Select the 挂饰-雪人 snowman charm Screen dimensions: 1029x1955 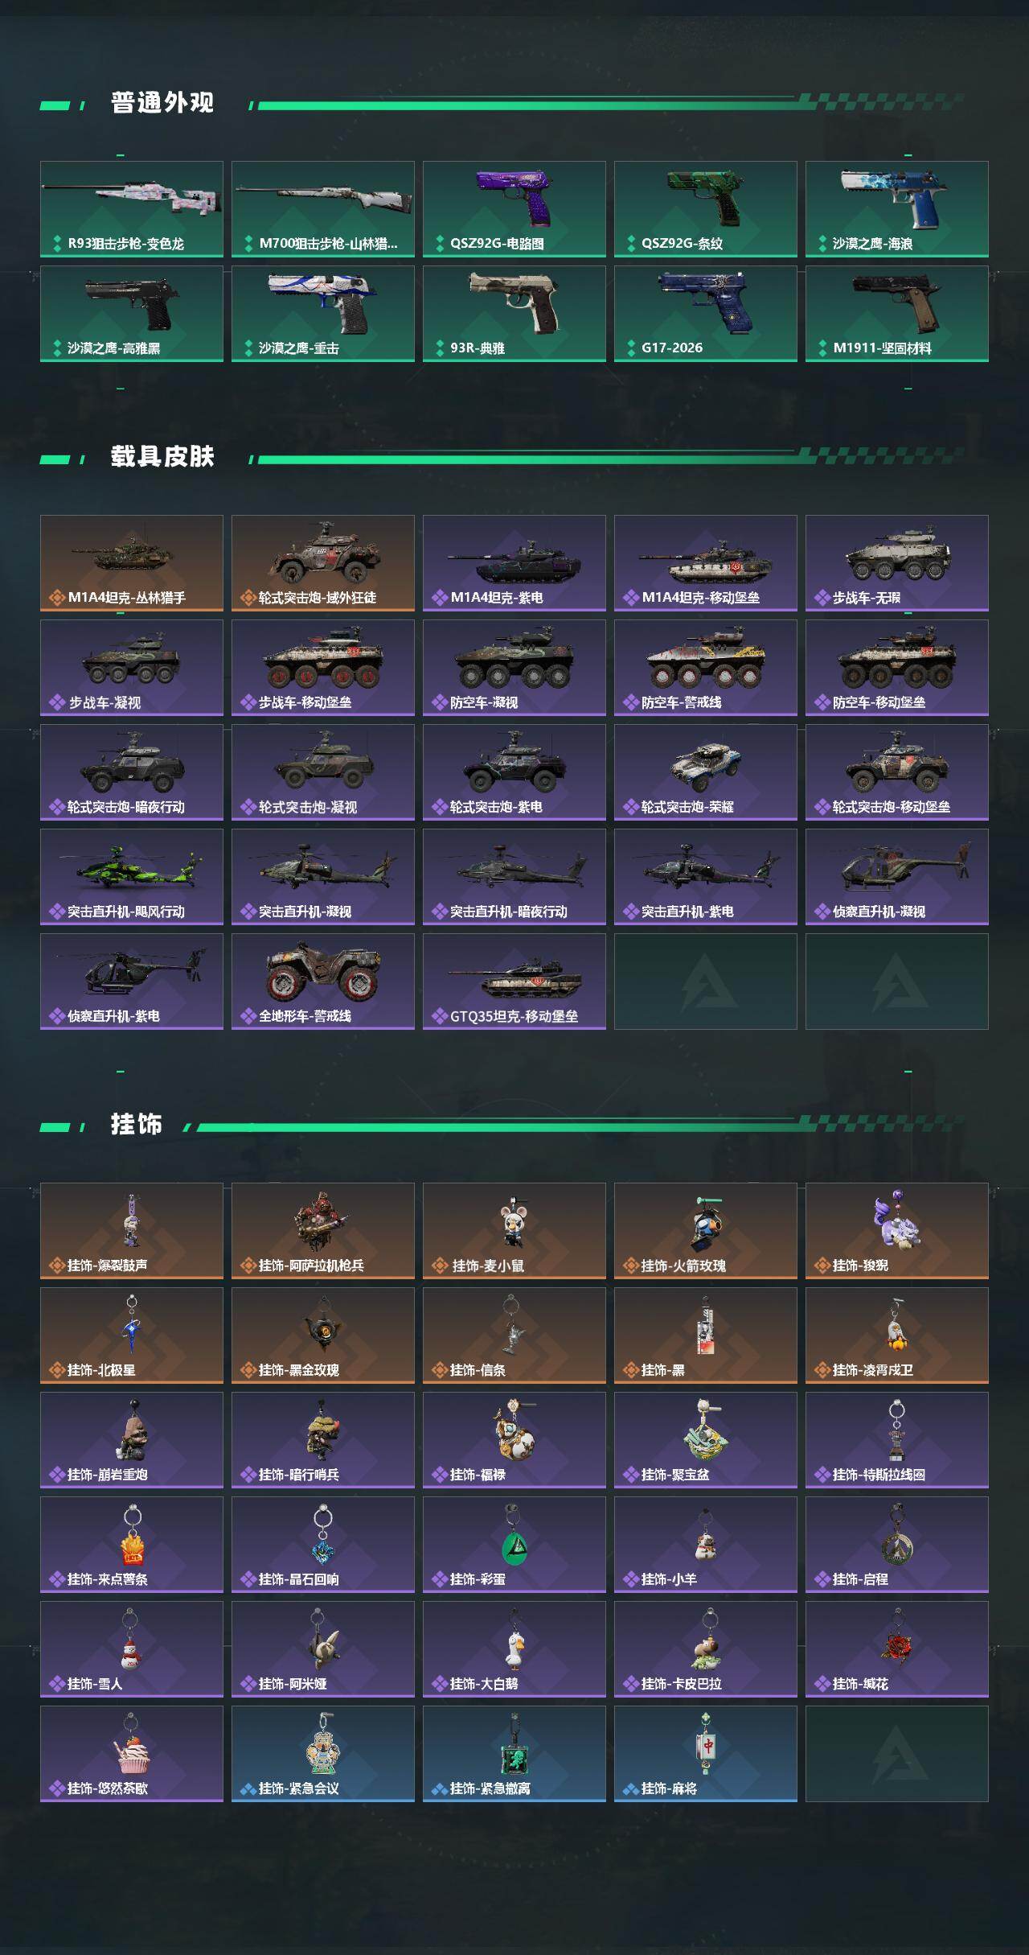pyautogui.click(x=132, y=1649)
